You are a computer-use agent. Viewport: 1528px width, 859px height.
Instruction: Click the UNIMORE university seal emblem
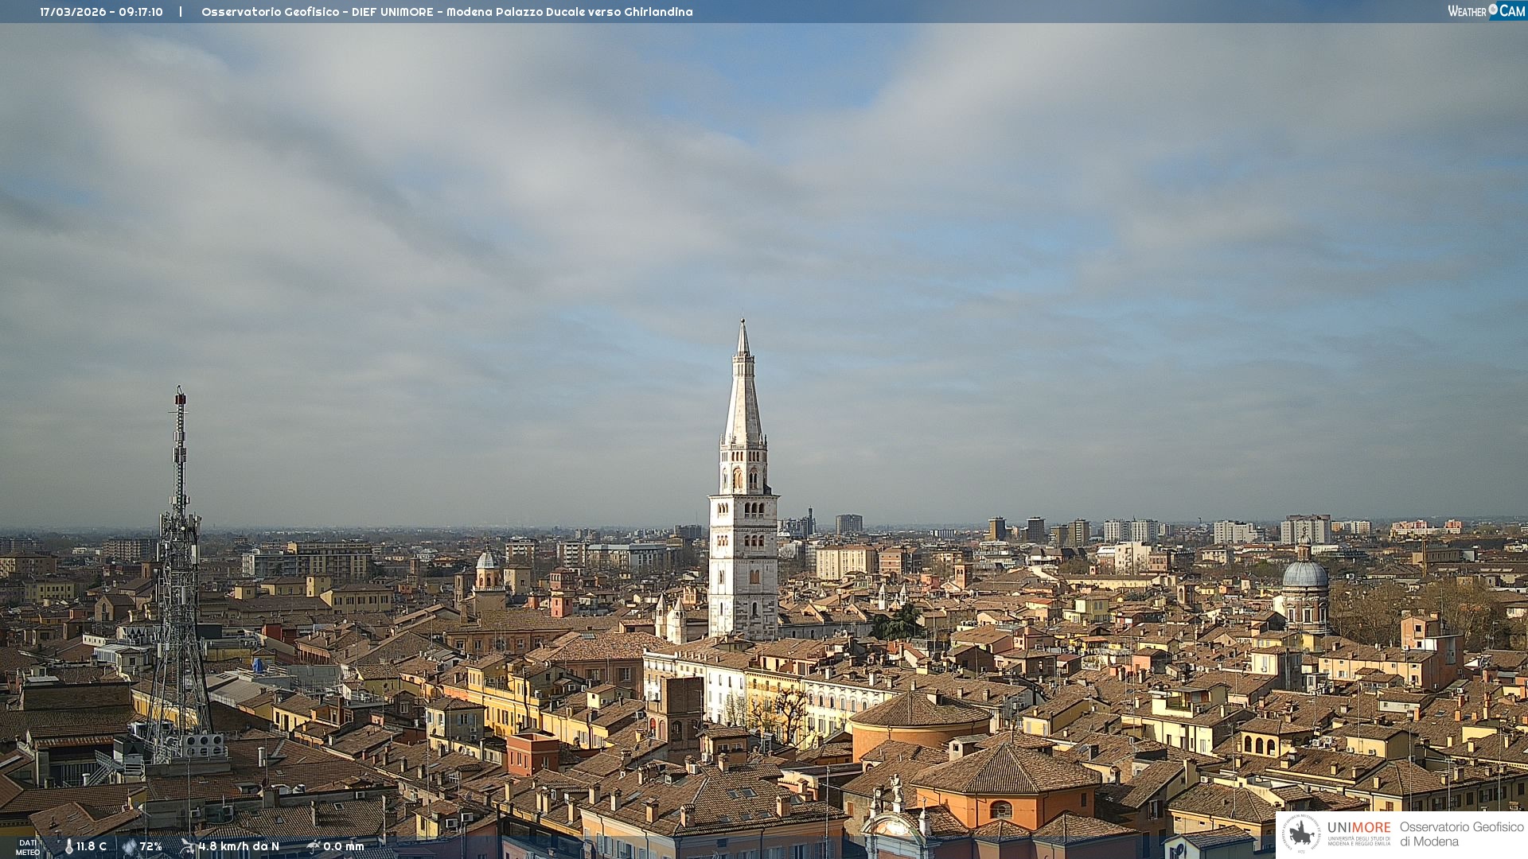pyautogui.click(x=1302, y=834)
